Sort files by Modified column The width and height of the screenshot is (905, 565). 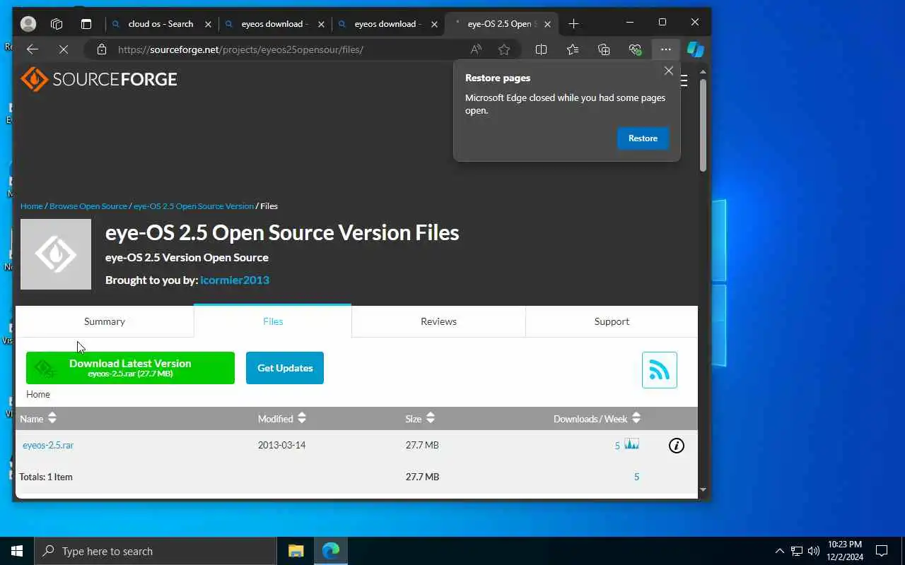coord(282,419)
